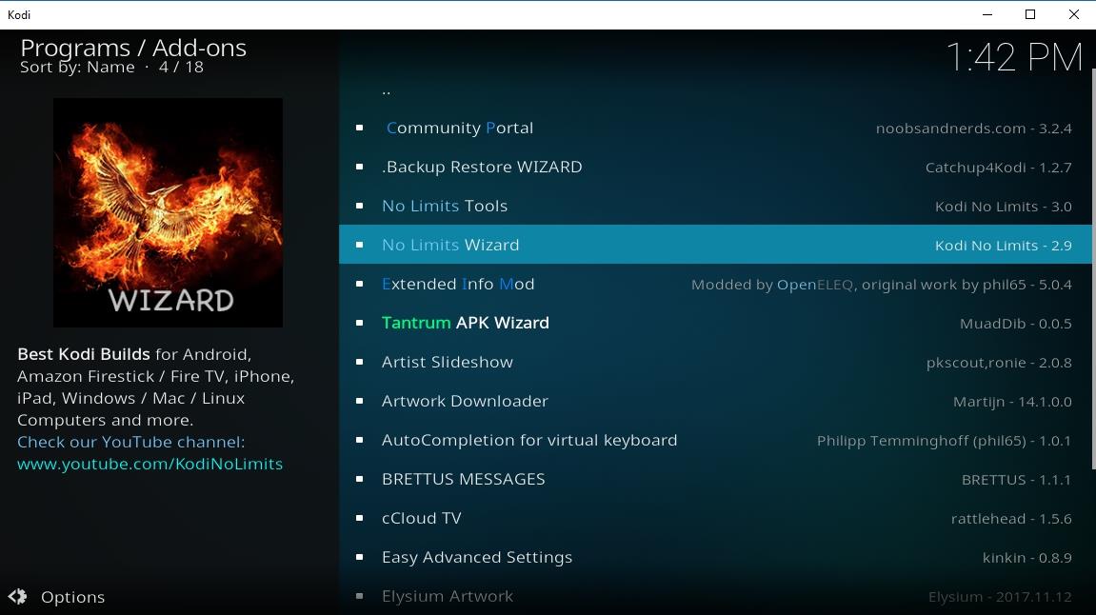Click 'kinkin - 0.8.9' text

(x=1026, y=558)
